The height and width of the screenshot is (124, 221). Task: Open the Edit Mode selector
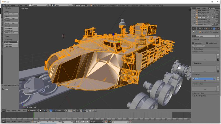(33, 111)
